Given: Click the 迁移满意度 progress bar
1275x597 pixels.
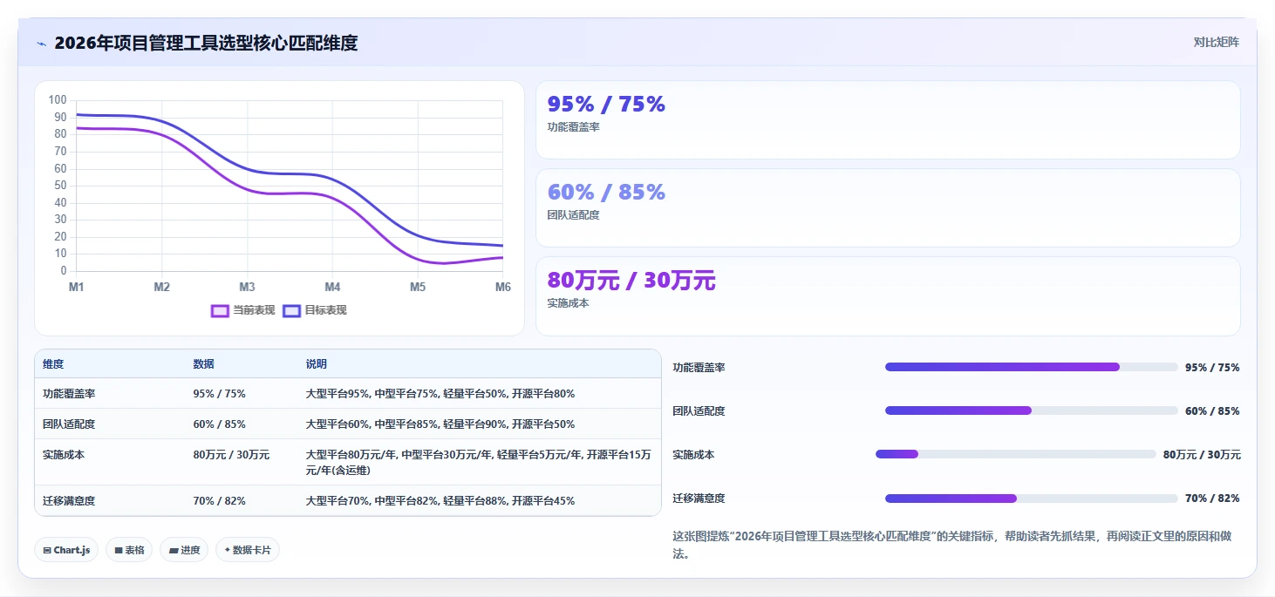Looking at the screenshot, I should click(x=1032, y=499).
